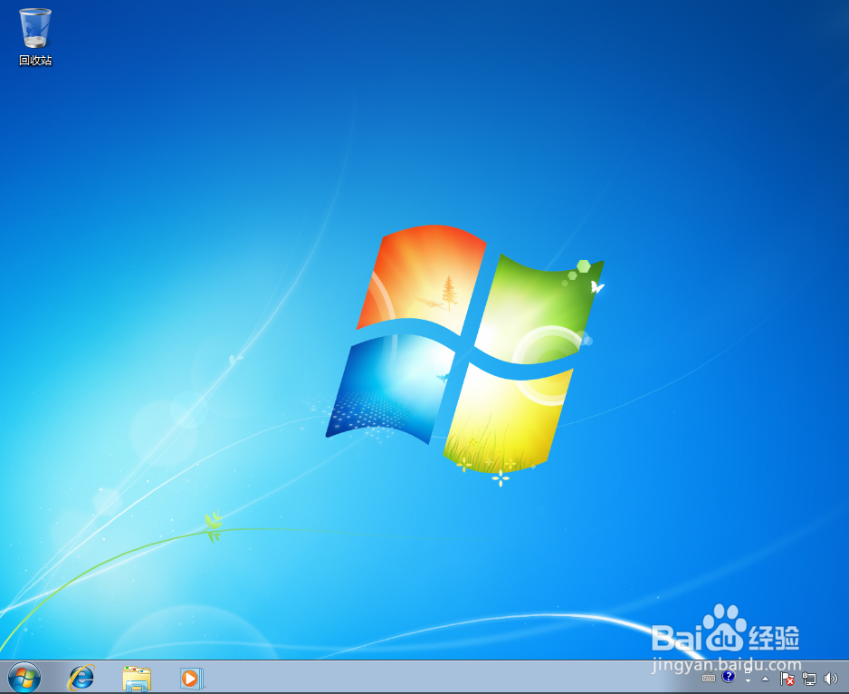Open the Start menu
Screen dimensions: 849x694
click(x=23, y=678)
